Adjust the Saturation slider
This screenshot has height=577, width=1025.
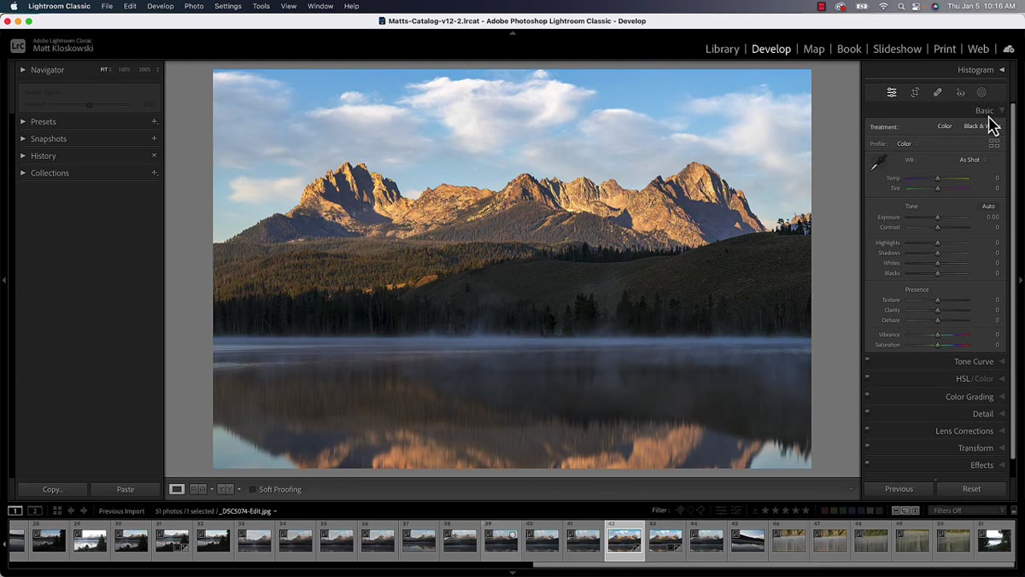tap(937, 345)
